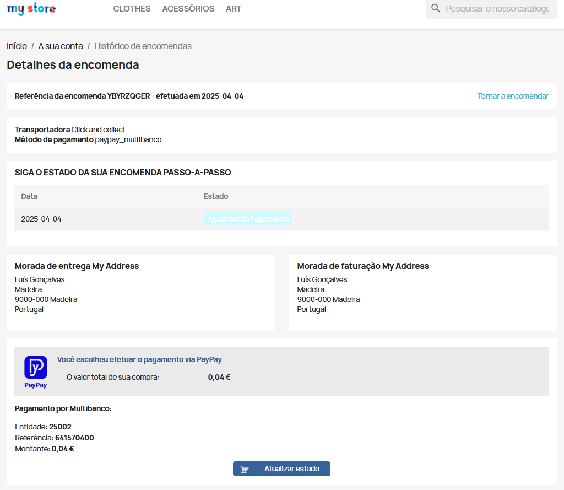Screen dimensions: 564x490
Task: Click the Morada de entrega heading
Action: click(77, 266)
